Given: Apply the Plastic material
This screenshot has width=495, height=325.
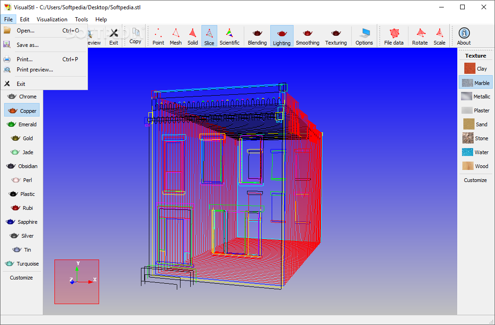Looking at the screenshot, I should point(22,194).
